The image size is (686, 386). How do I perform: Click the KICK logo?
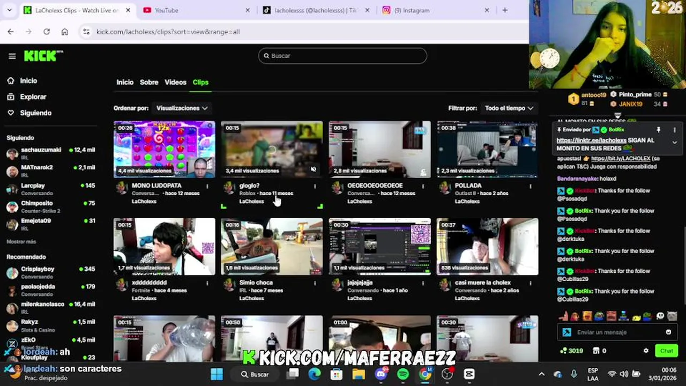[x=43, y=56]
